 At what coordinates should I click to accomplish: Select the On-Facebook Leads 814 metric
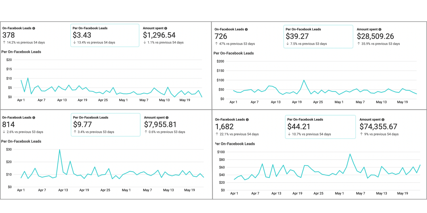[x=23, y=125]
